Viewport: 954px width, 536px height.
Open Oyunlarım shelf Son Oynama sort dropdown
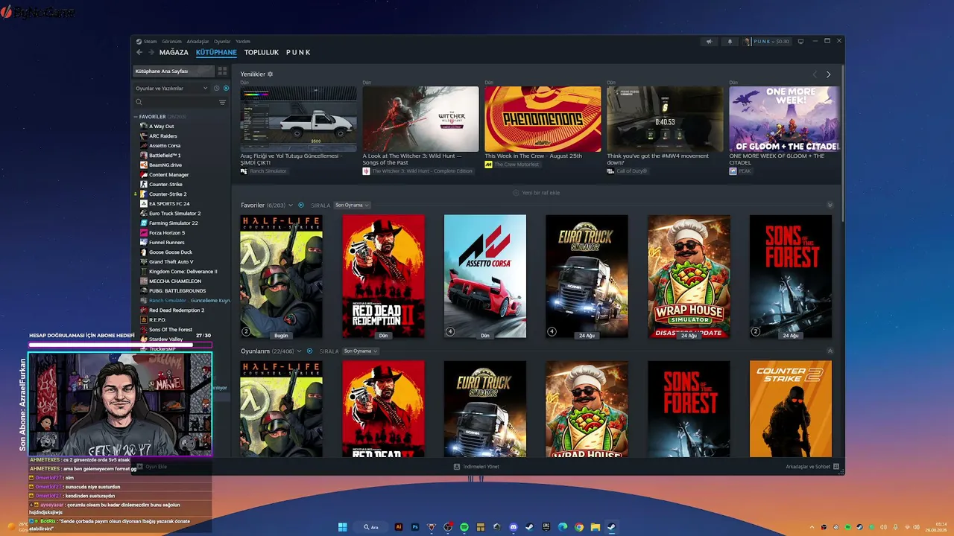[x=361, y=351]
